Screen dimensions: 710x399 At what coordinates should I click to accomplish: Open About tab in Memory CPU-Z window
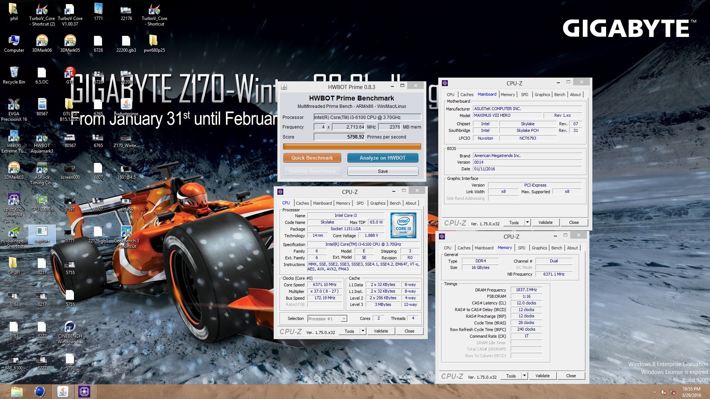pos(572,248)
